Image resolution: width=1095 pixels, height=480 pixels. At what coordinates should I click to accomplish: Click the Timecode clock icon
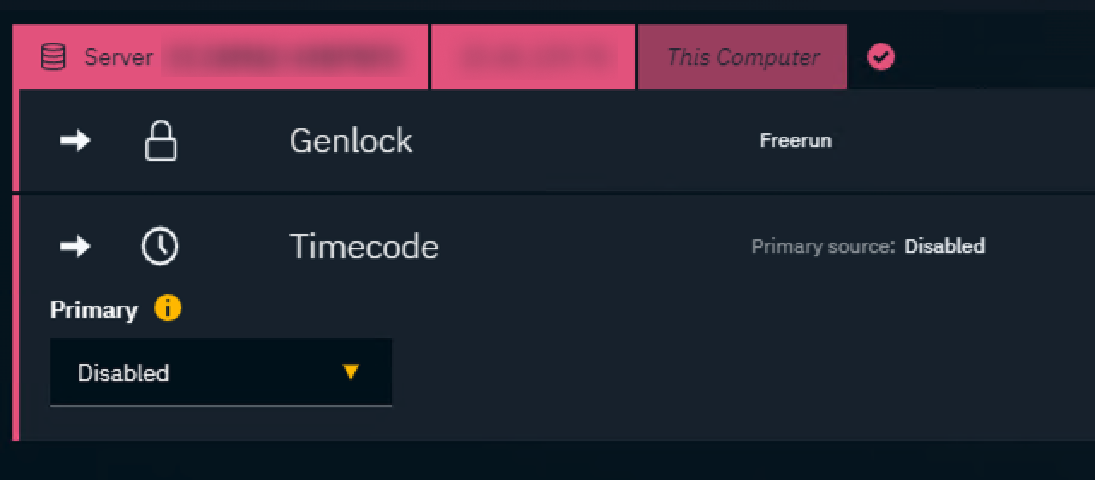pos(160,247)
